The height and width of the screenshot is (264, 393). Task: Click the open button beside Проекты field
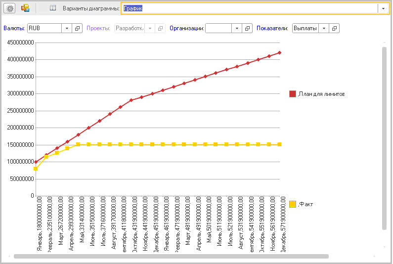point(160,29)
